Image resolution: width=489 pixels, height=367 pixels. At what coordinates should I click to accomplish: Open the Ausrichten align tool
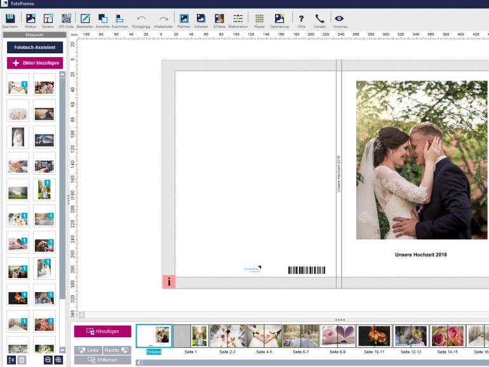point(119,18)
